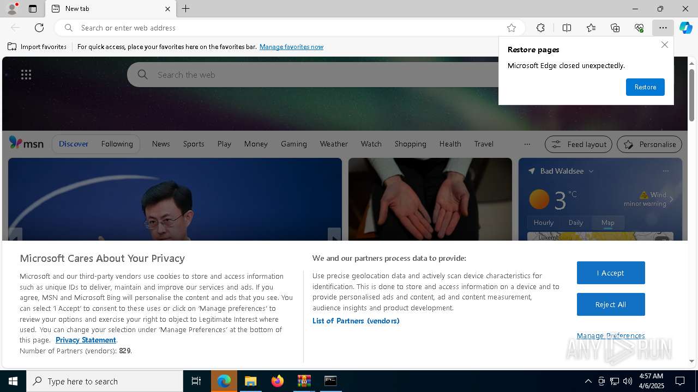Switch weather card to Daily tab

tap(575, 223)
